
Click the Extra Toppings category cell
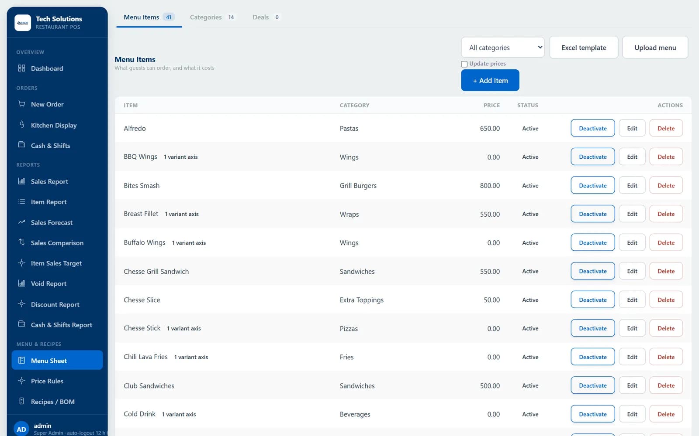point(362,300)
